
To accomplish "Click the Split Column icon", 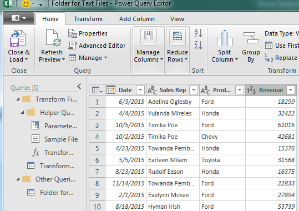I will (225, 38).
